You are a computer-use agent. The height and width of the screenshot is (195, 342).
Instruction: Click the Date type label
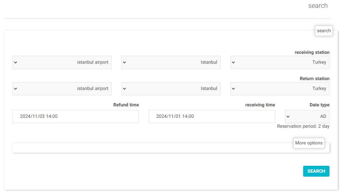click(x=319, y=105)
